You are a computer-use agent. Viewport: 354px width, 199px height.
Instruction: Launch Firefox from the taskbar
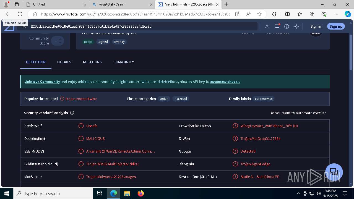coord(141,193)
